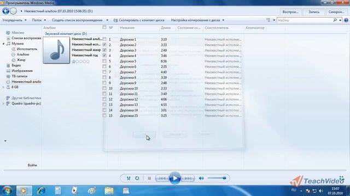The height and width of the screenshot is (196, 350).
Task: Check the box for Дорожка 5
Action: tap(104, 61)
